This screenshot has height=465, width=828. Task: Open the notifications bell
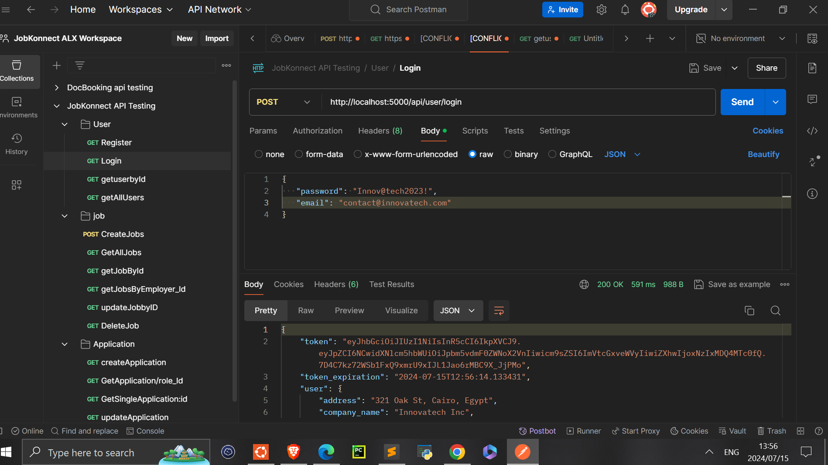625,10
